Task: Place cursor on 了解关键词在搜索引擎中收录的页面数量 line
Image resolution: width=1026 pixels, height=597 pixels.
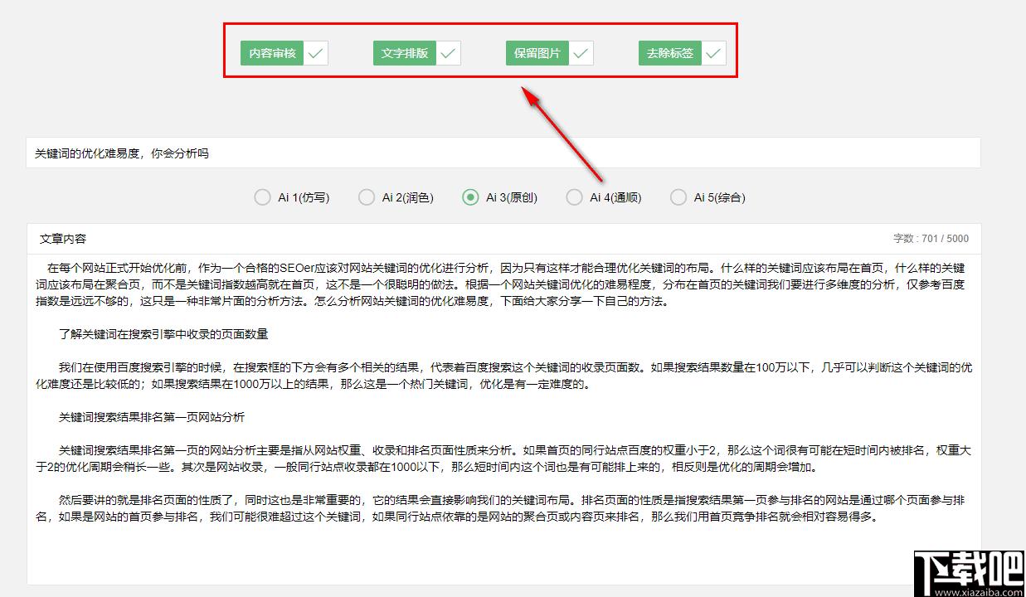Action: 163,335
